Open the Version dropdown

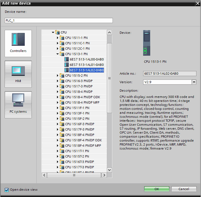click(194, 82)
